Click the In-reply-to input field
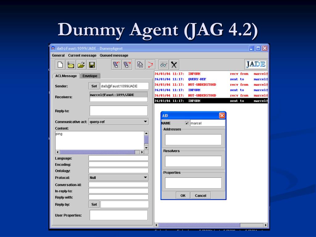 [x=118, y=191]
